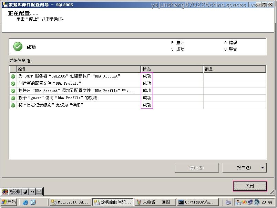Click the user/network tray icon
277x208 pixels.
pyautogui.click(x=238, y=202)
